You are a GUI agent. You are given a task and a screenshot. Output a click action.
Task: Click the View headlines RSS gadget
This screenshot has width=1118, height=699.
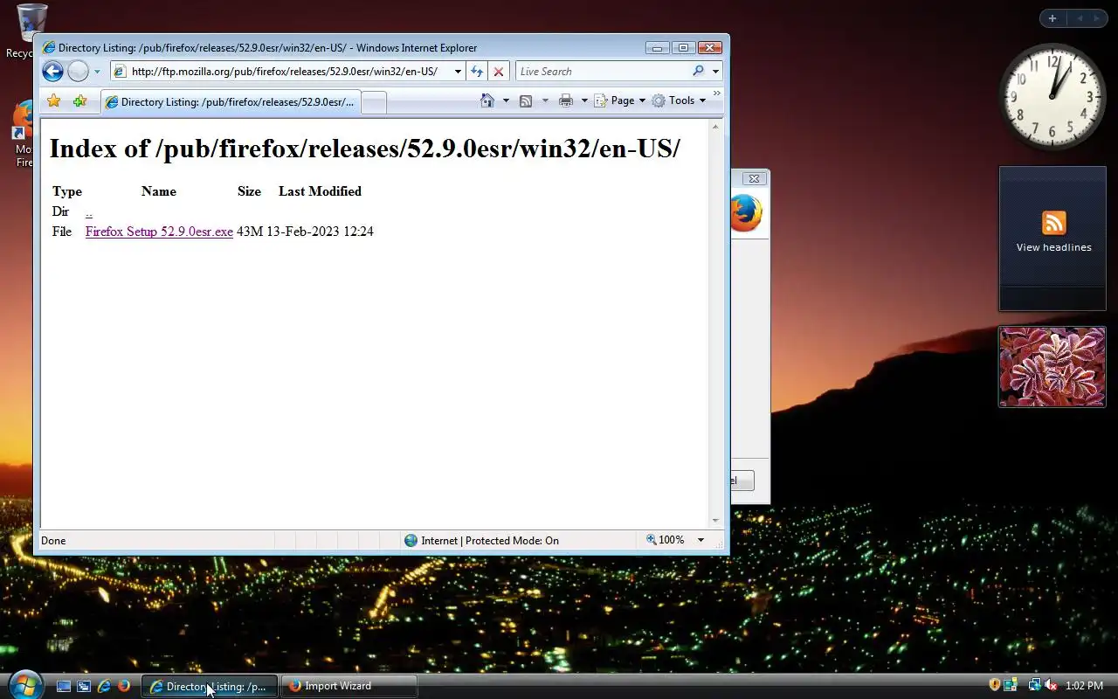click(1053, 239)
